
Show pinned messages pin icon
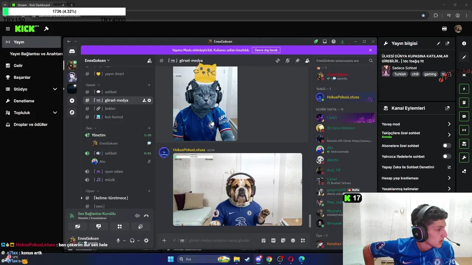pyautogui.click(x=298, y=61)
